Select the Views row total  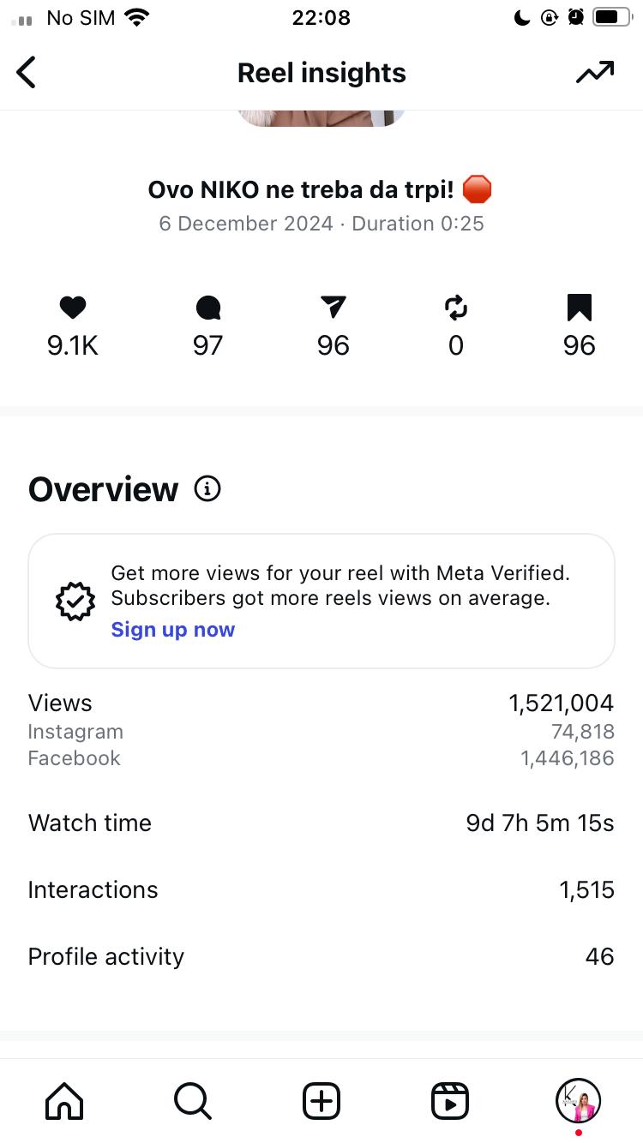[561, 703]
